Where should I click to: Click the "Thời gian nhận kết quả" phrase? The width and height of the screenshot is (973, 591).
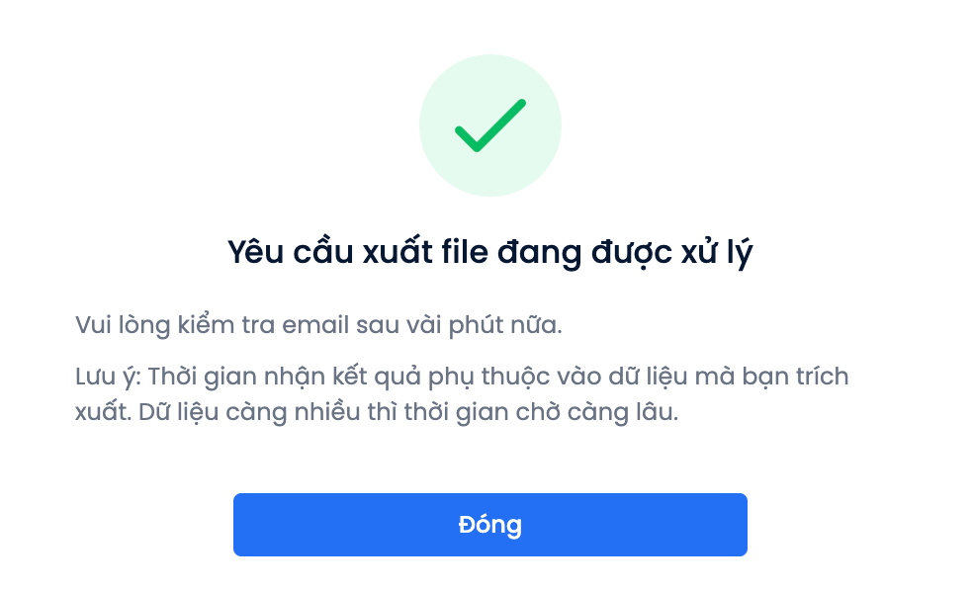pos(260,378)
